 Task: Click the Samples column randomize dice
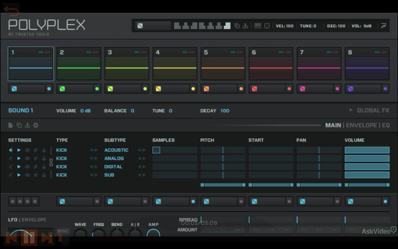point(158,202)
